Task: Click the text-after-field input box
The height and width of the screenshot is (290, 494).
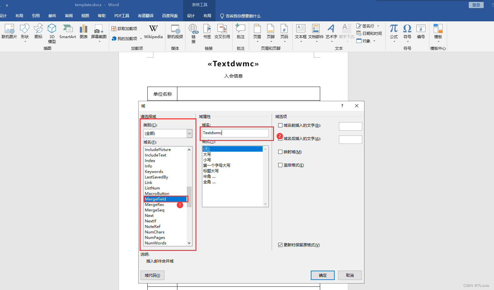Action: coord(351,140)
